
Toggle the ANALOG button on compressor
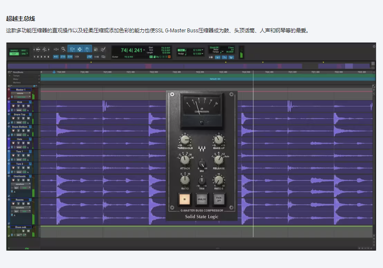point(202,199)
